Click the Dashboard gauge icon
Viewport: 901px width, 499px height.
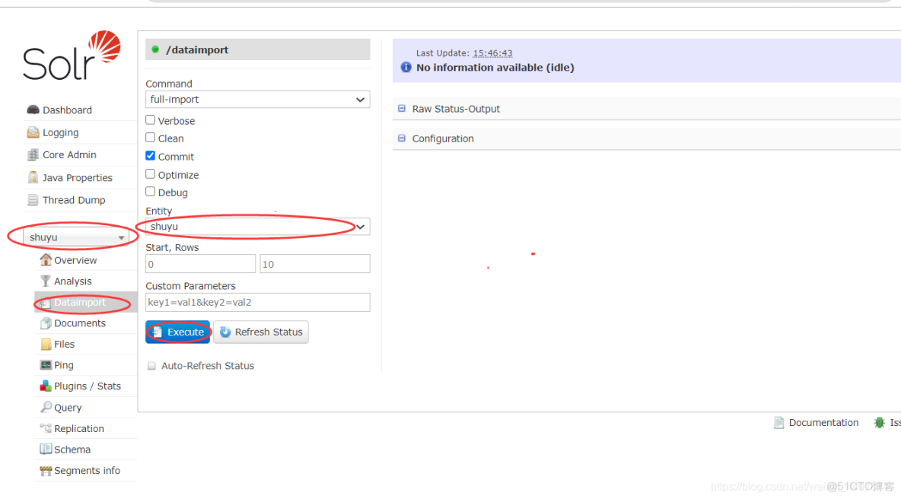(33, 110)
